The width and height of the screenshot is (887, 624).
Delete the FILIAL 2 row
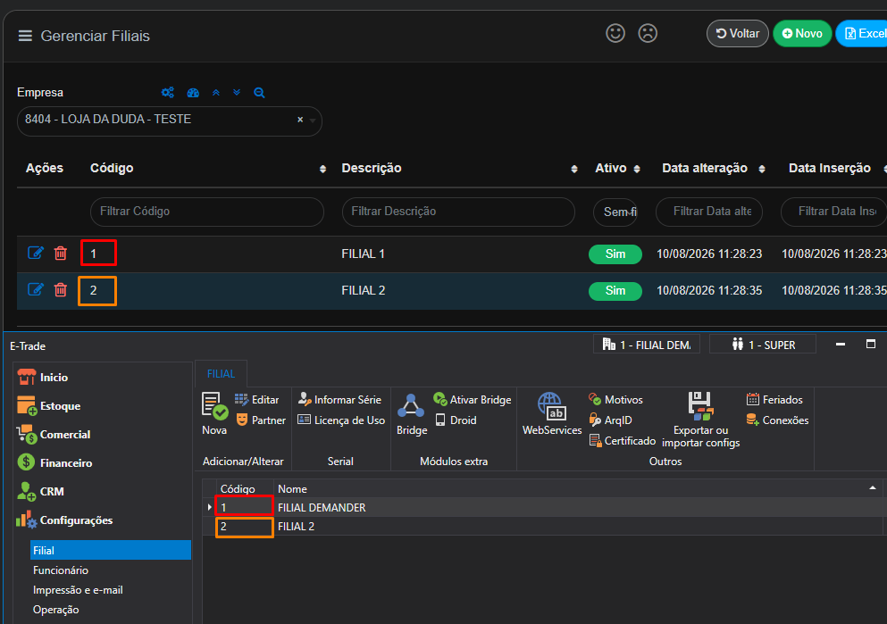pos(61,290)
